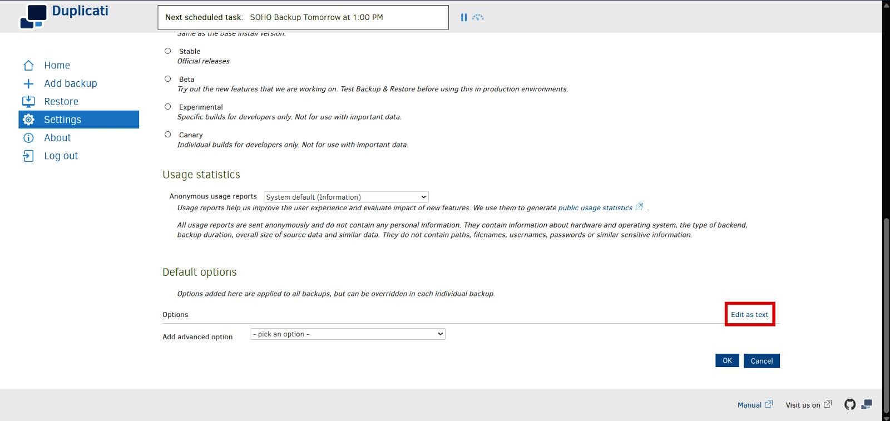
Task: Open the Settings menu item
Action: point(62,120)
